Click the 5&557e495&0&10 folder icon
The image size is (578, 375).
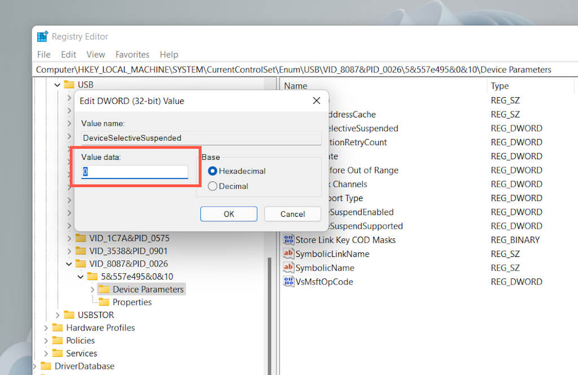(x=92, y=277)
